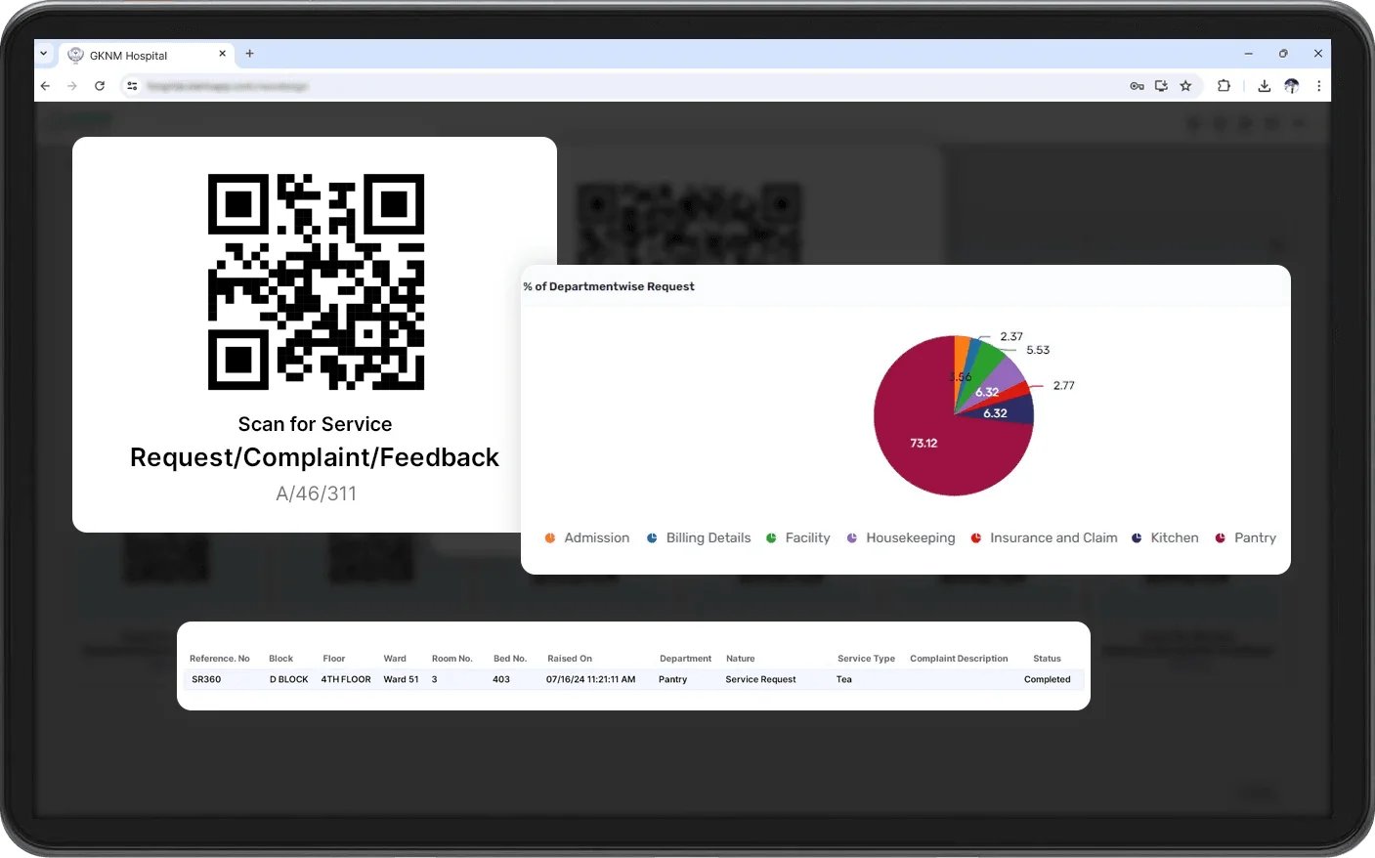
Task: Click the Floor column header
Action: [x=334, y=659]
